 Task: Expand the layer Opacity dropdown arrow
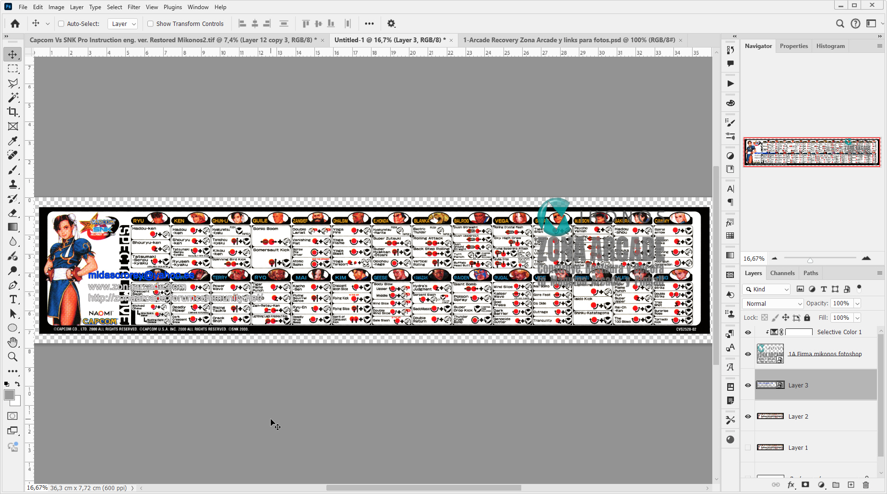tap(857, 303)
